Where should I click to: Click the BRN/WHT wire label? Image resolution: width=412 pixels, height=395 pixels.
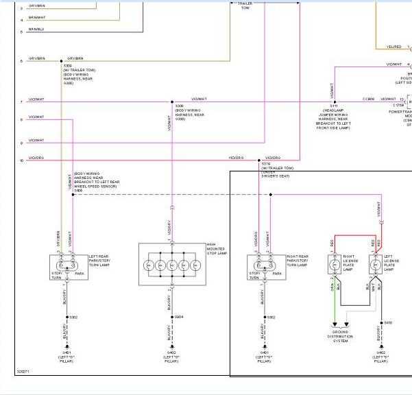pos(37,17)
